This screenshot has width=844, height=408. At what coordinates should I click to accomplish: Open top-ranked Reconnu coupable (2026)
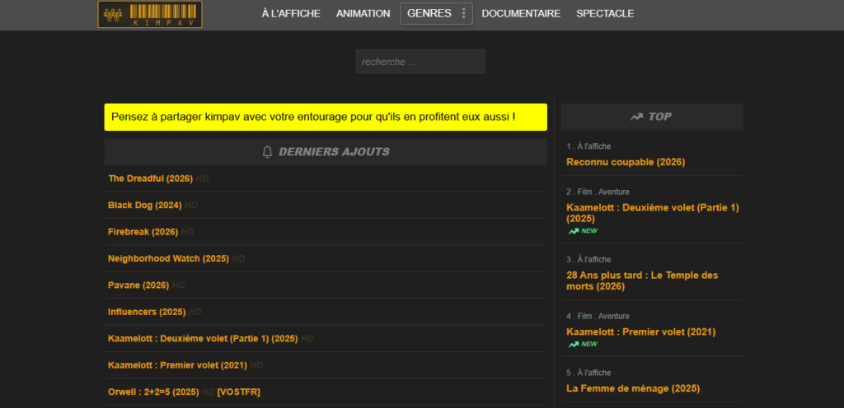coord(626,162)
